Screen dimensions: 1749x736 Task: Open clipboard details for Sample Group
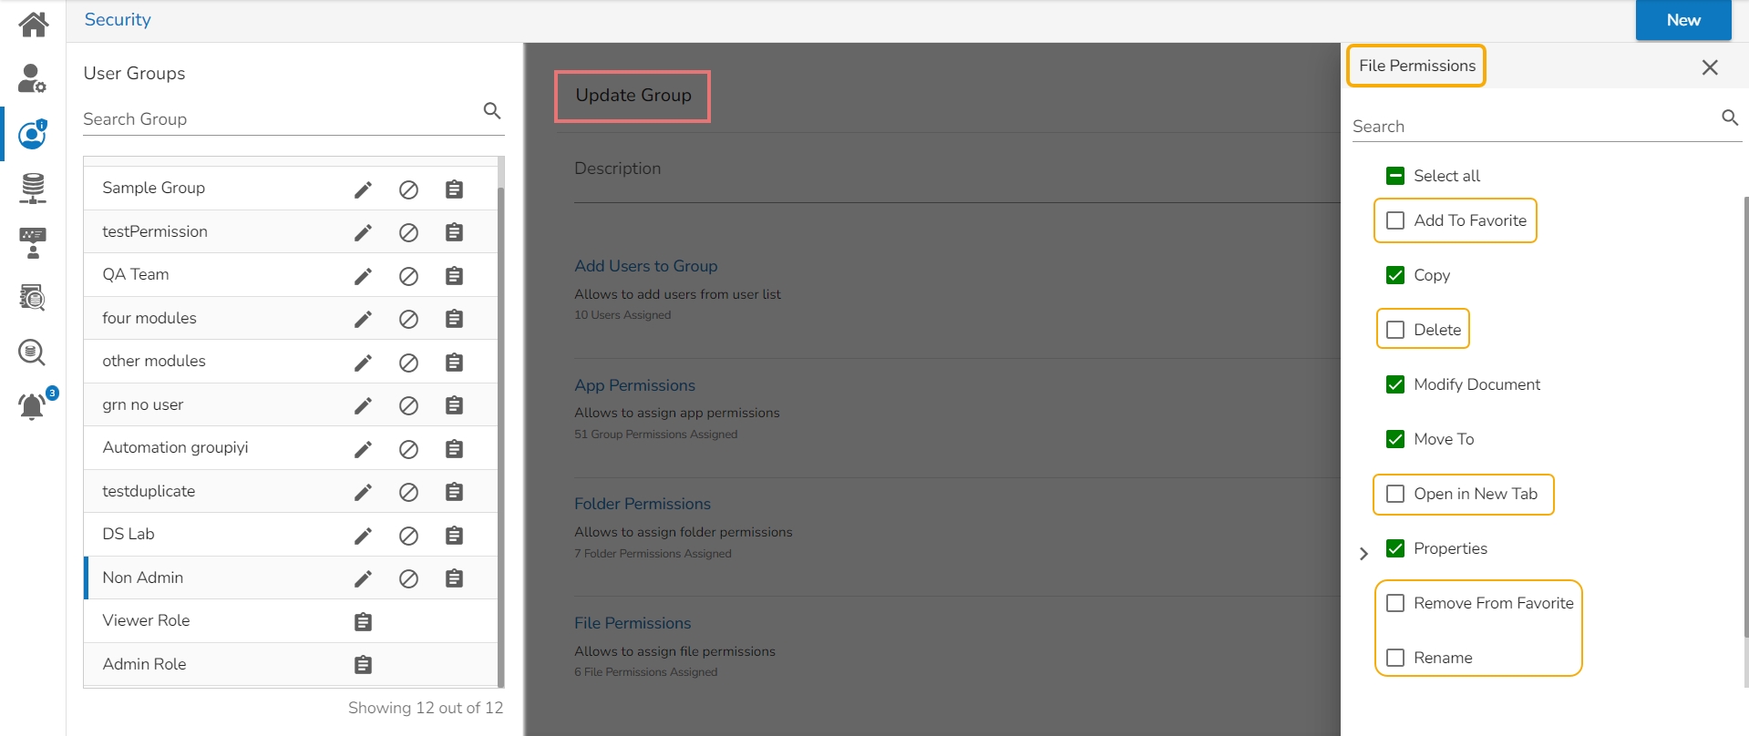(454, 189)
